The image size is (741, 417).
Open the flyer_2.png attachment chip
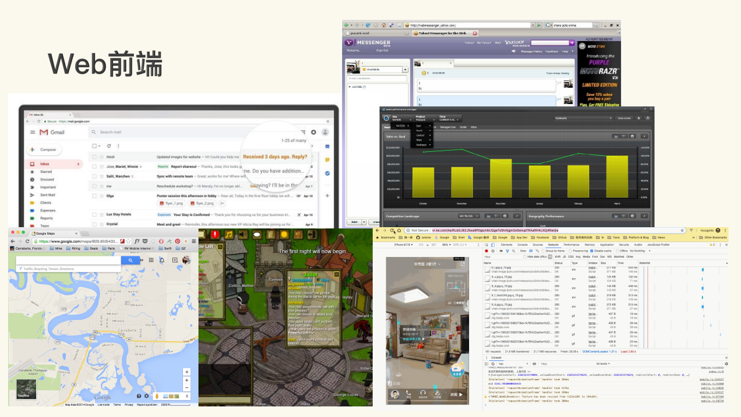[202, 204]
